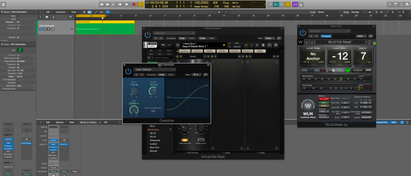The image size is (411, 176).
Task: Select the EQ Strip preset tab
Action: 260,51
